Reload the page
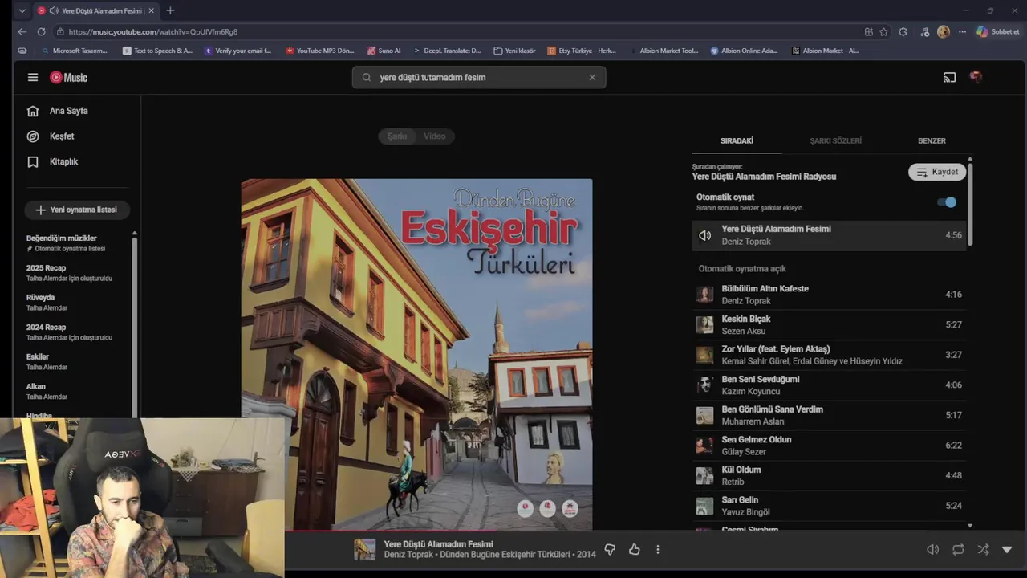The height and width of the screenshot is (578, 1027). pos(41,31)
